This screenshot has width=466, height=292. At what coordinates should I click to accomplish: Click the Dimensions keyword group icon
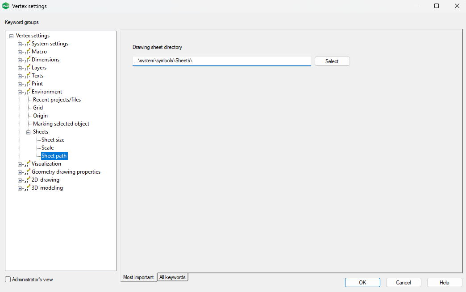[x=28, y=60]
